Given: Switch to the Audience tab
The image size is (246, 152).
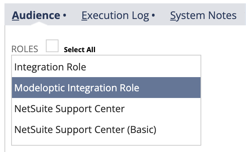Looking at the screenshot, I should pos(36,16).
